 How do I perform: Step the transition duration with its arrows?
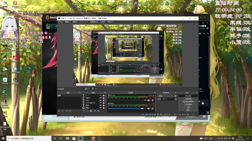(175, 99)
